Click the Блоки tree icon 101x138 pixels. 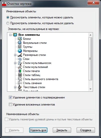pos(20,39)
